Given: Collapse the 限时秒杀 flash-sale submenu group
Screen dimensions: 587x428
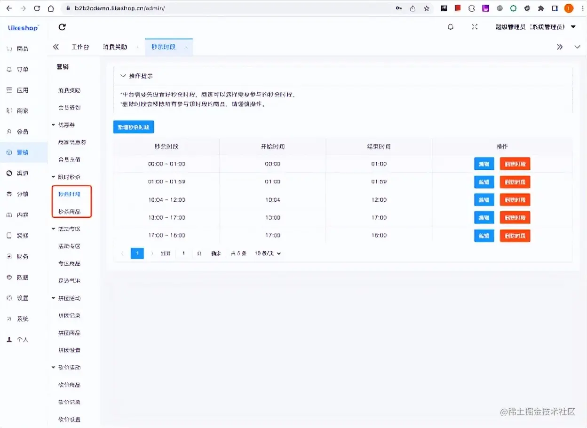Looking at the screenshot, I should (x=66, y=177).
